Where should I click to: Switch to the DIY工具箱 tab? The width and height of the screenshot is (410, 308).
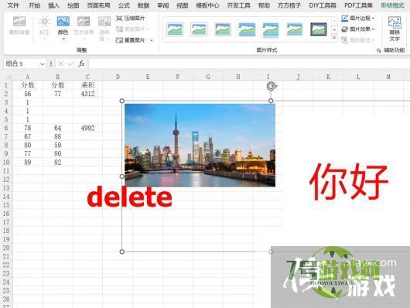click(323, 5)
